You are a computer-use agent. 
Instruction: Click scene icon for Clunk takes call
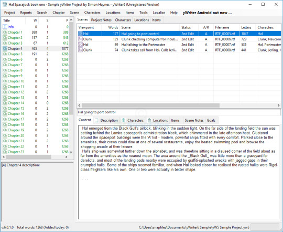point(80,50)
